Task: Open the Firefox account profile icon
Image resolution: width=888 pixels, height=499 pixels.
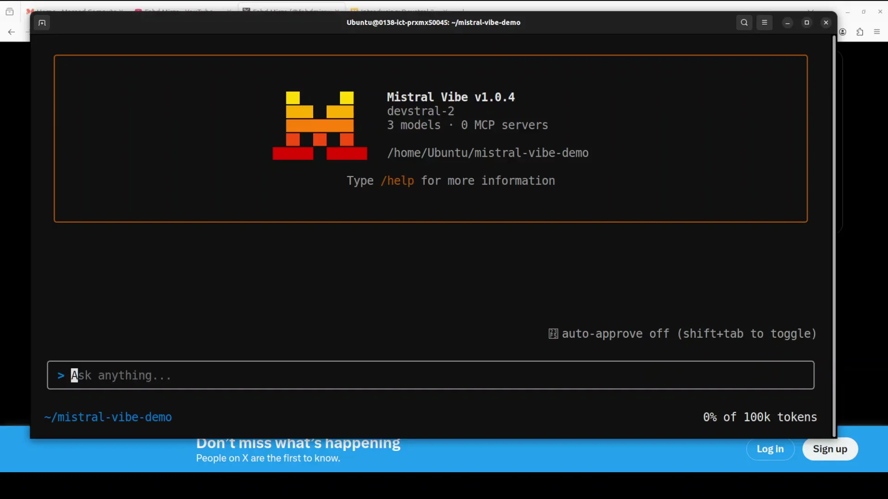Action: pos(843,32)
